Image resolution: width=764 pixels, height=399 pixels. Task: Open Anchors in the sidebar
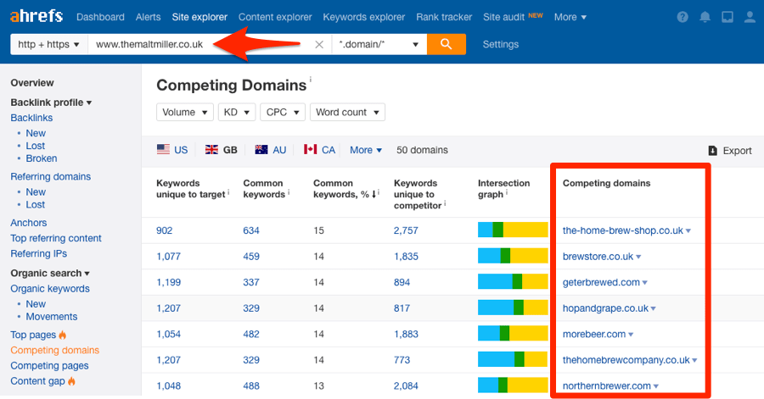pos(29,223)
